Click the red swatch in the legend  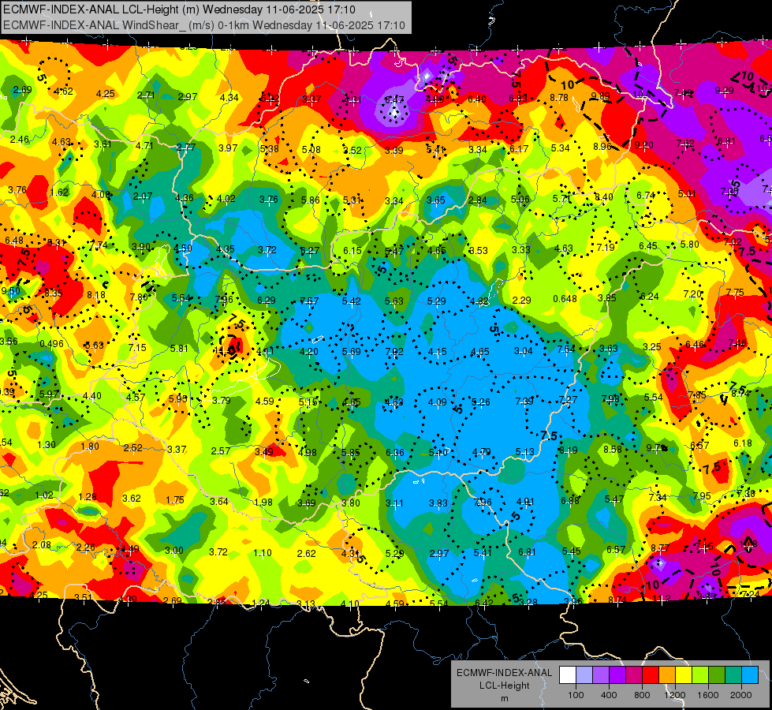[651, 675]
